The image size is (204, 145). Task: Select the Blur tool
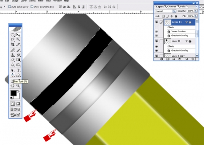13,65
